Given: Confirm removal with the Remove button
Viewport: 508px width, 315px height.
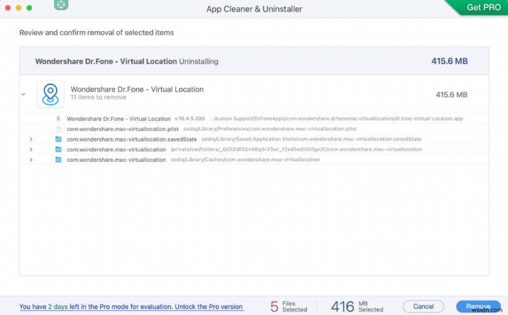Looking at the screenshot, I should [x=478, y=306].
